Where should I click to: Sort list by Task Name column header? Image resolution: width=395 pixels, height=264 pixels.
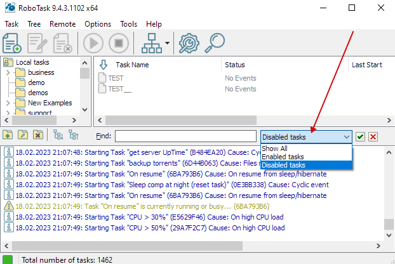click(x=132, y=65)
